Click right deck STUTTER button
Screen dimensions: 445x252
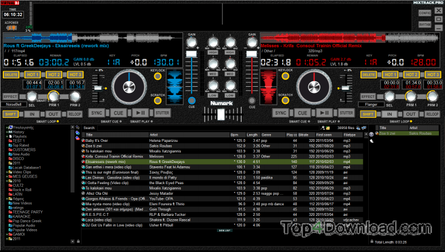click(346, 113)
